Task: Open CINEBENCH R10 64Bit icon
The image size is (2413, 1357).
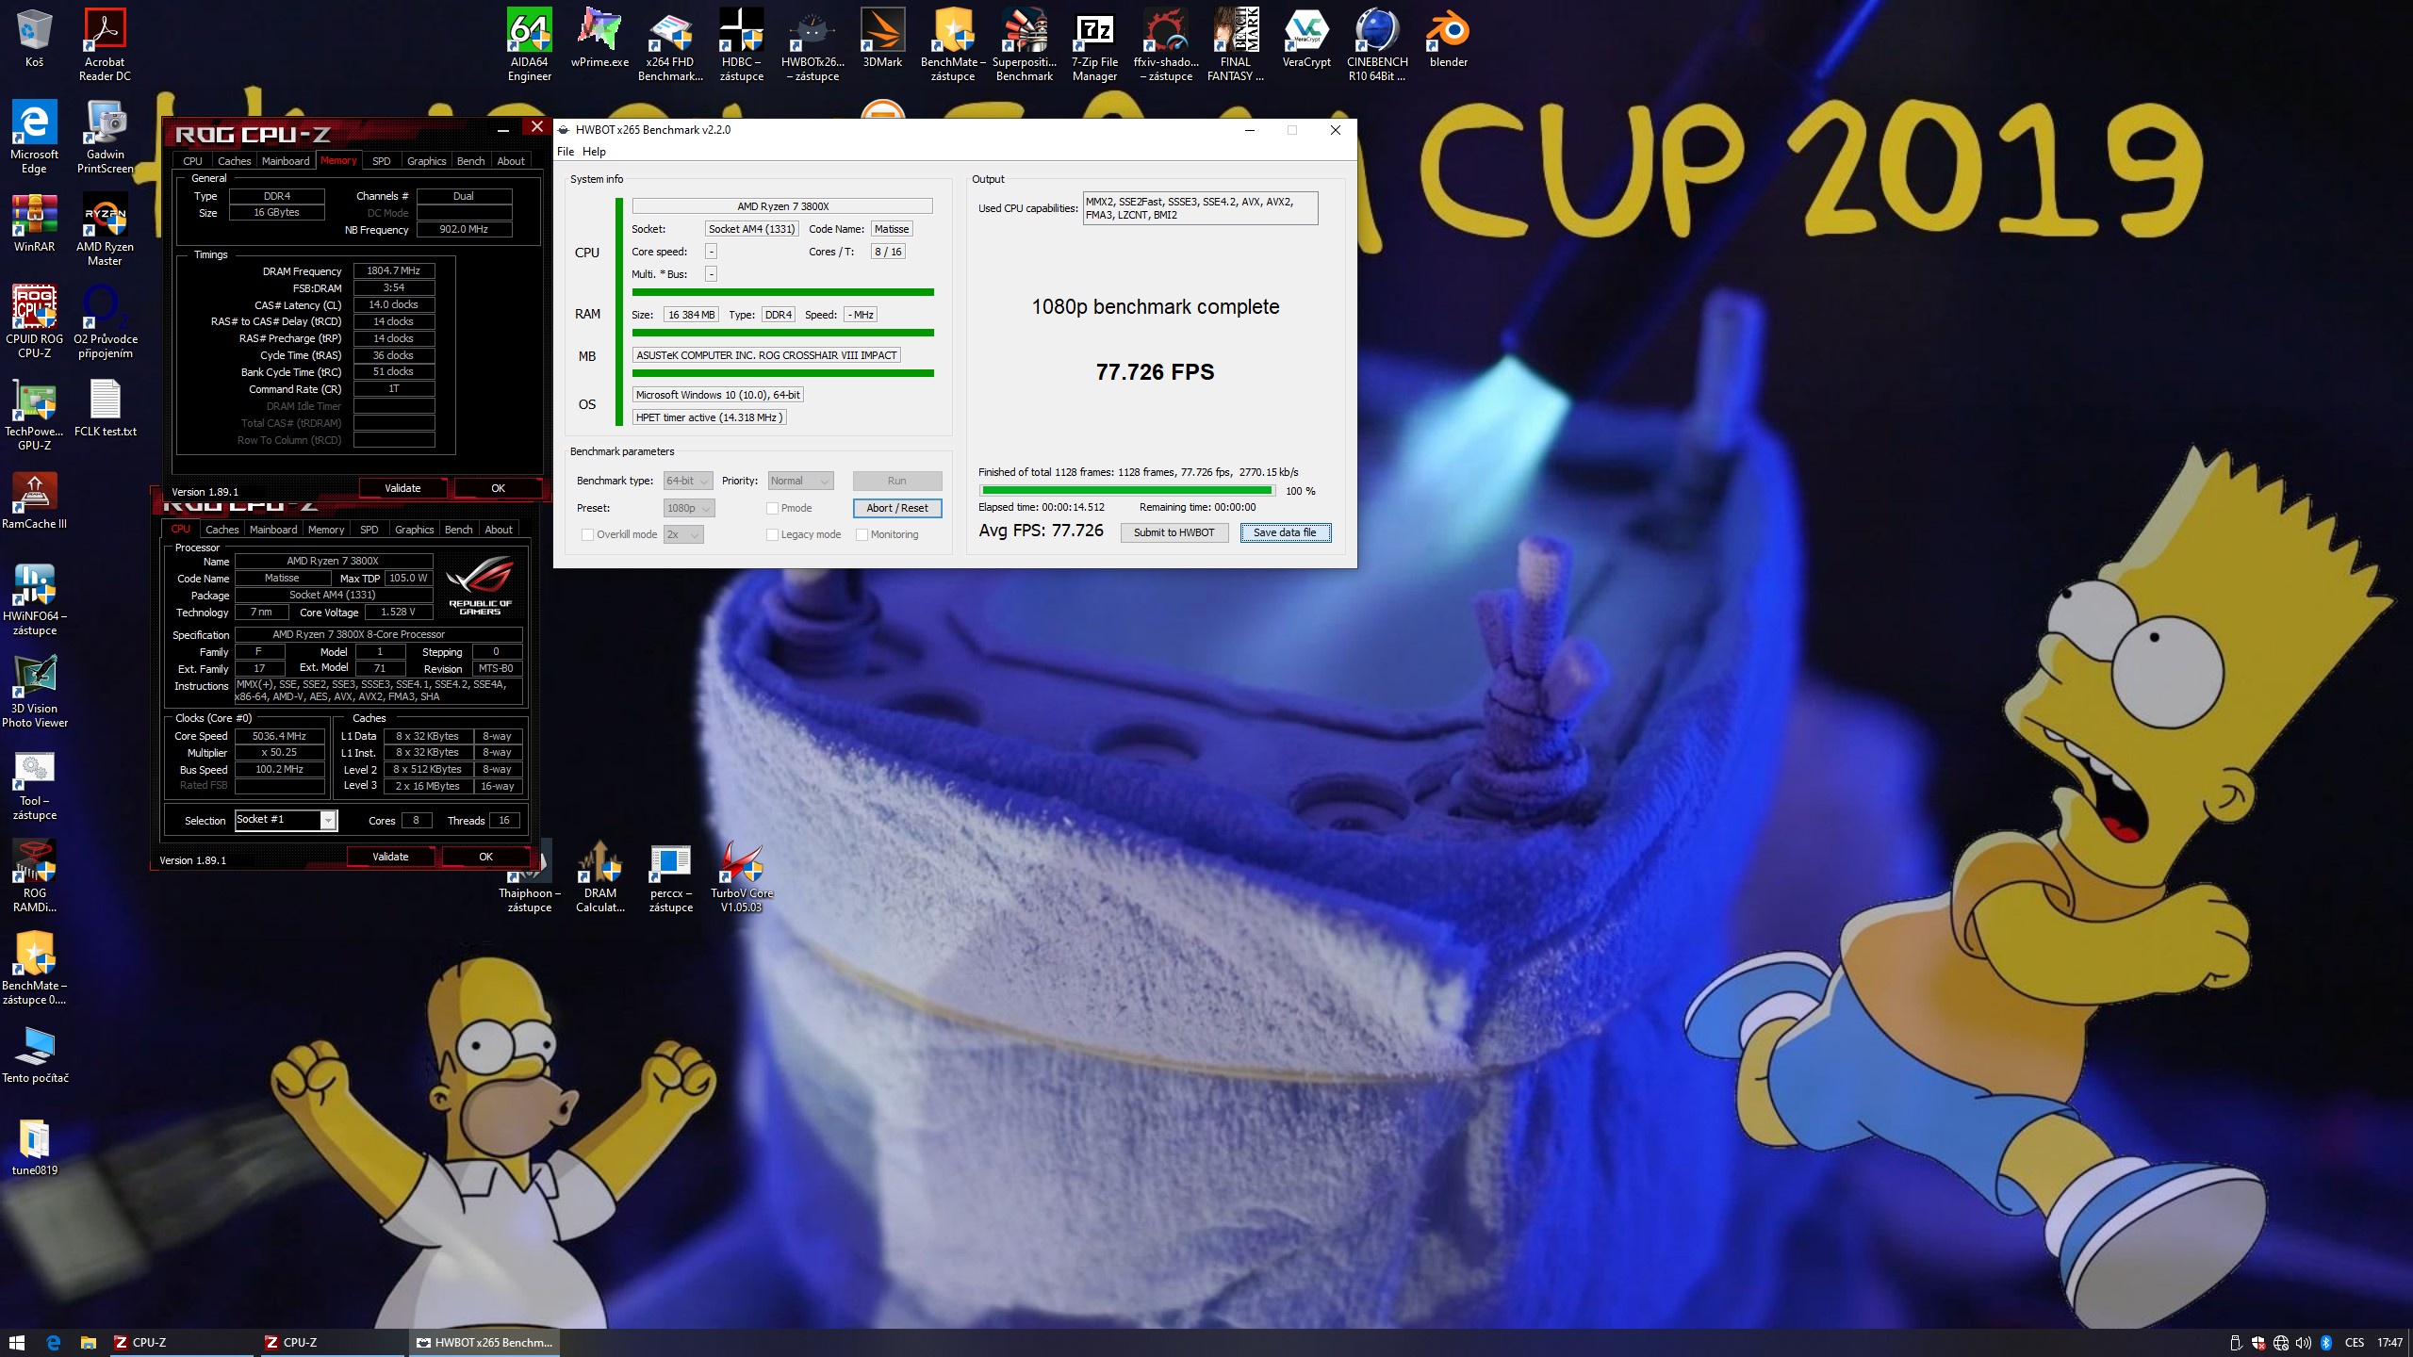Action: coord(1377,44)
